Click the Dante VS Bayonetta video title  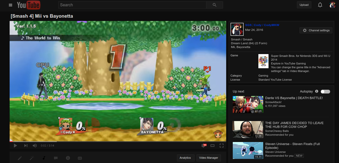tap(294, 98)
